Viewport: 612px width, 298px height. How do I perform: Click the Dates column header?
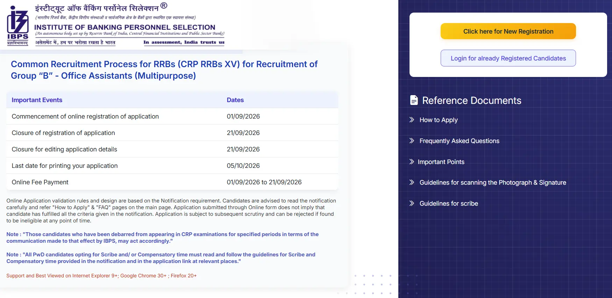pyautogui.click(x=235, y=100)
